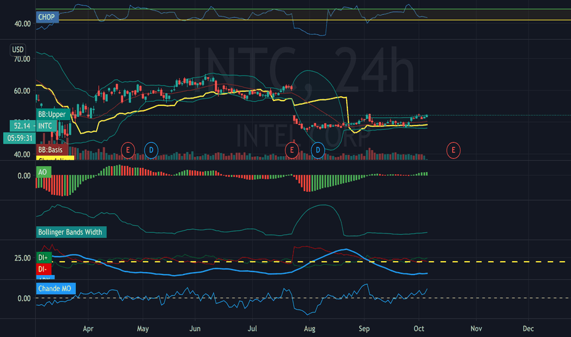Click the 52.14 current price tag
Image resolution: width=571 pixels, height=337 pixels.
click(x=22, y=126)
